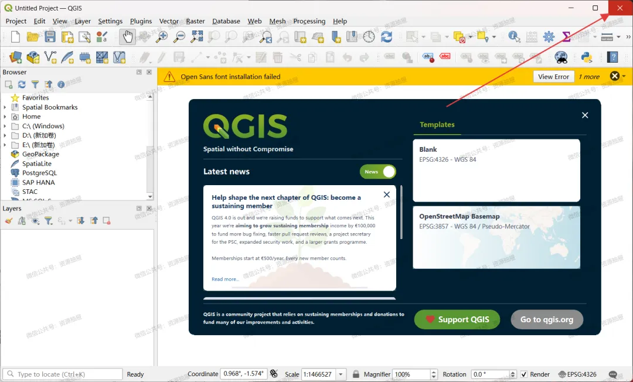Open new print layout icon
This screenshot has height=382, width=633.
point(67,37)
